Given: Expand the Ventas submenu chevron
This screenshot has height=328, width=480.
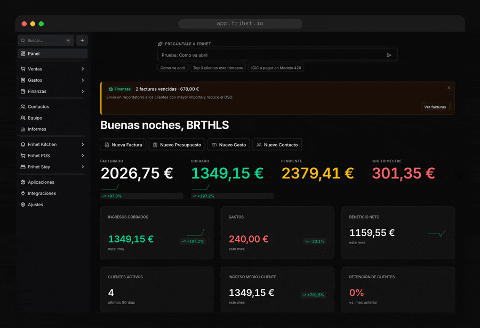Looking at the screenshot, I should click(x=83, y=69).
